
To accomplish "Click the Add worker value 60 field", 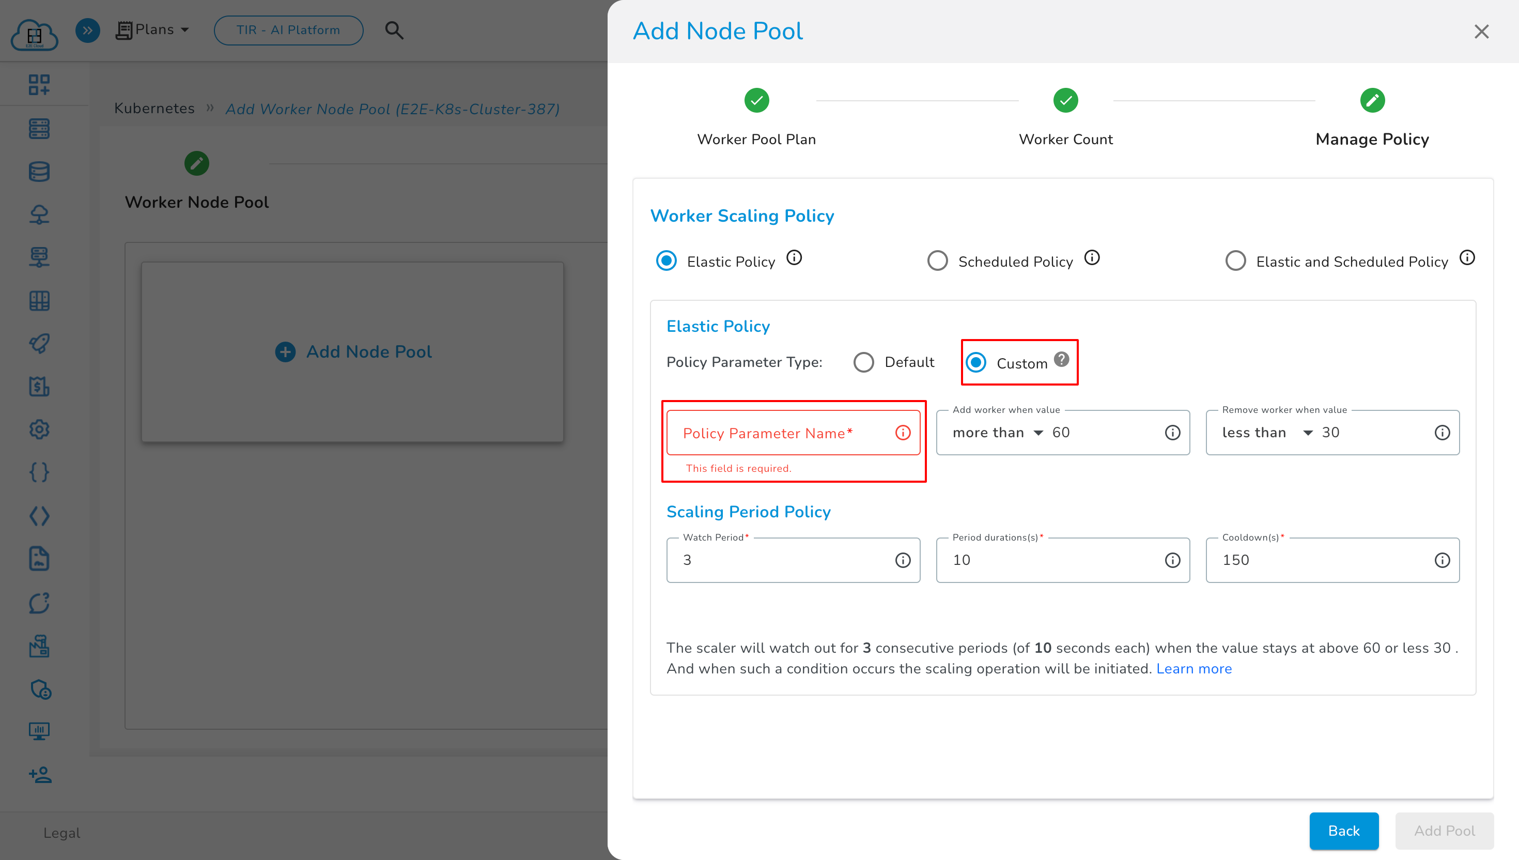I will coord(1104,433).
